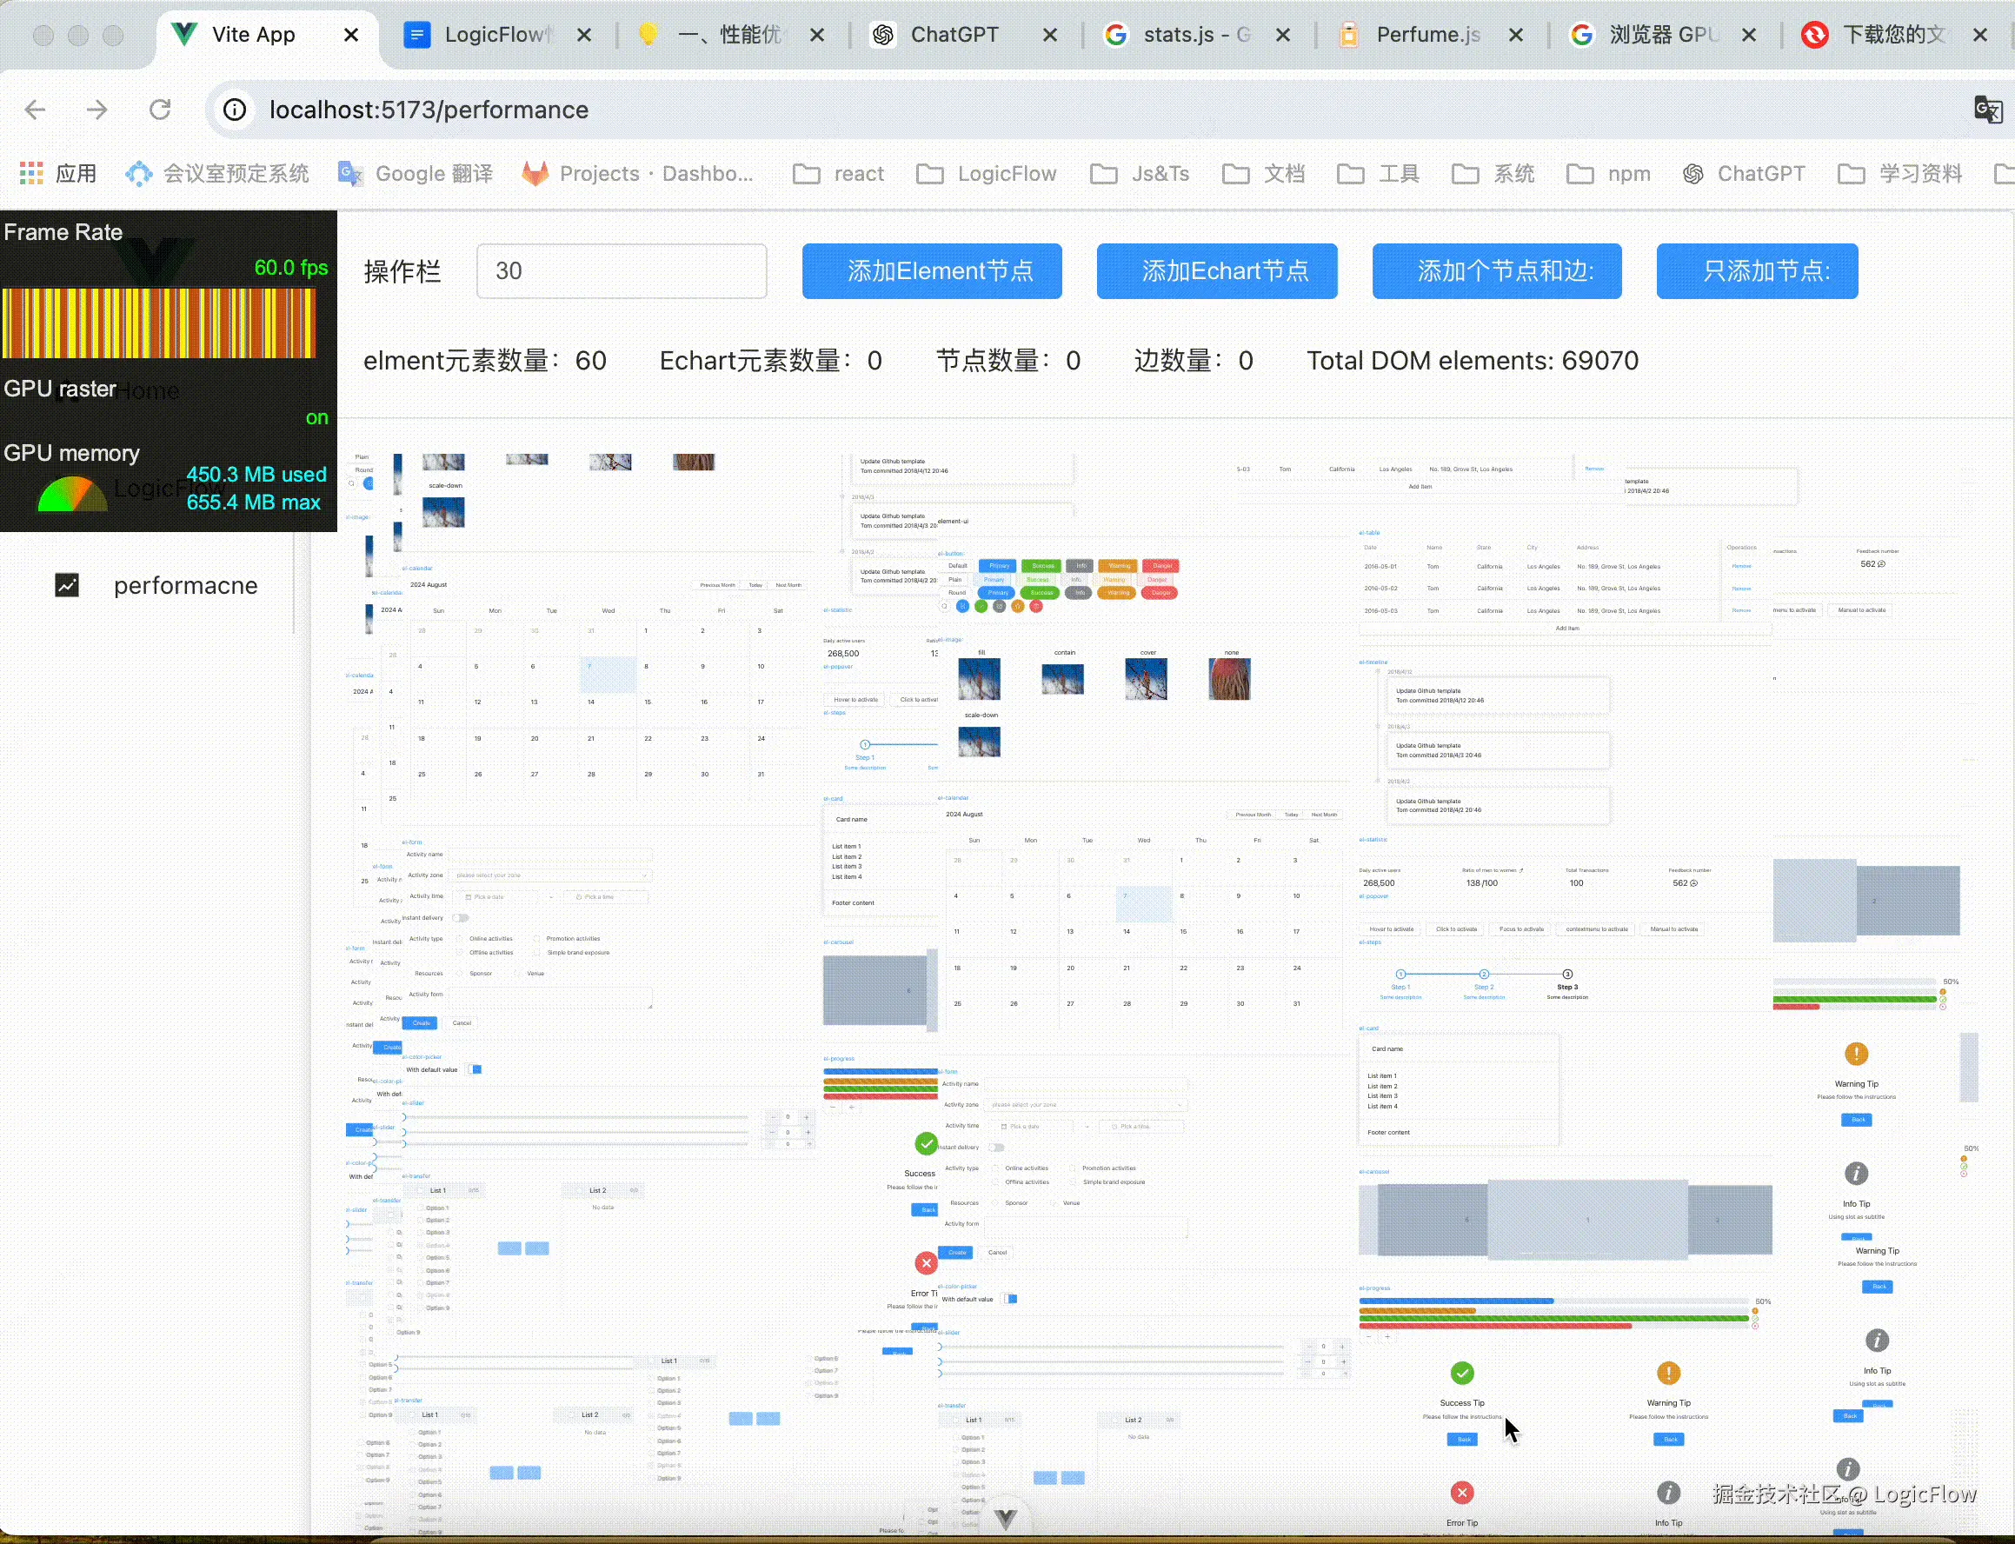Click the 操作栏 number input showing 30
This screenshot has width=2015, height=1544.
[622, 271]
